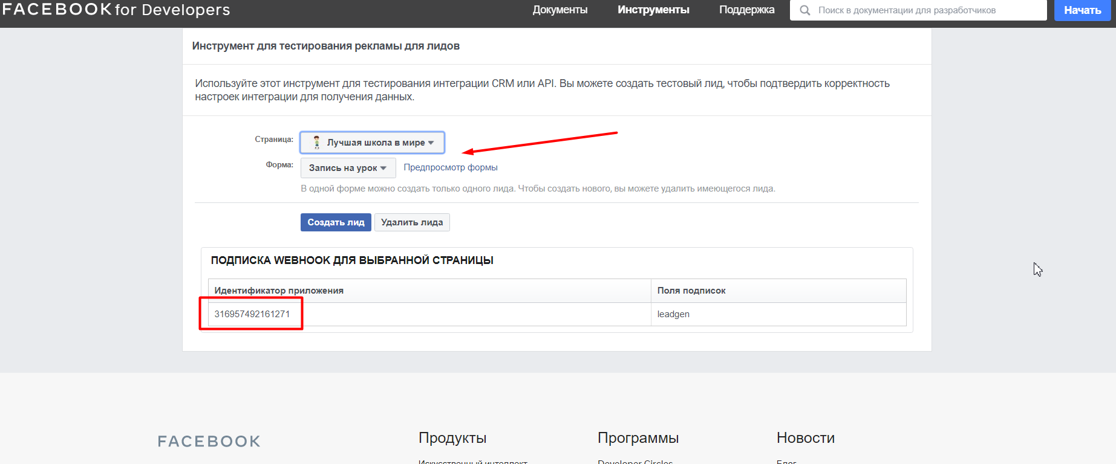Click the leadgen subscription field cell

point(778,314)
